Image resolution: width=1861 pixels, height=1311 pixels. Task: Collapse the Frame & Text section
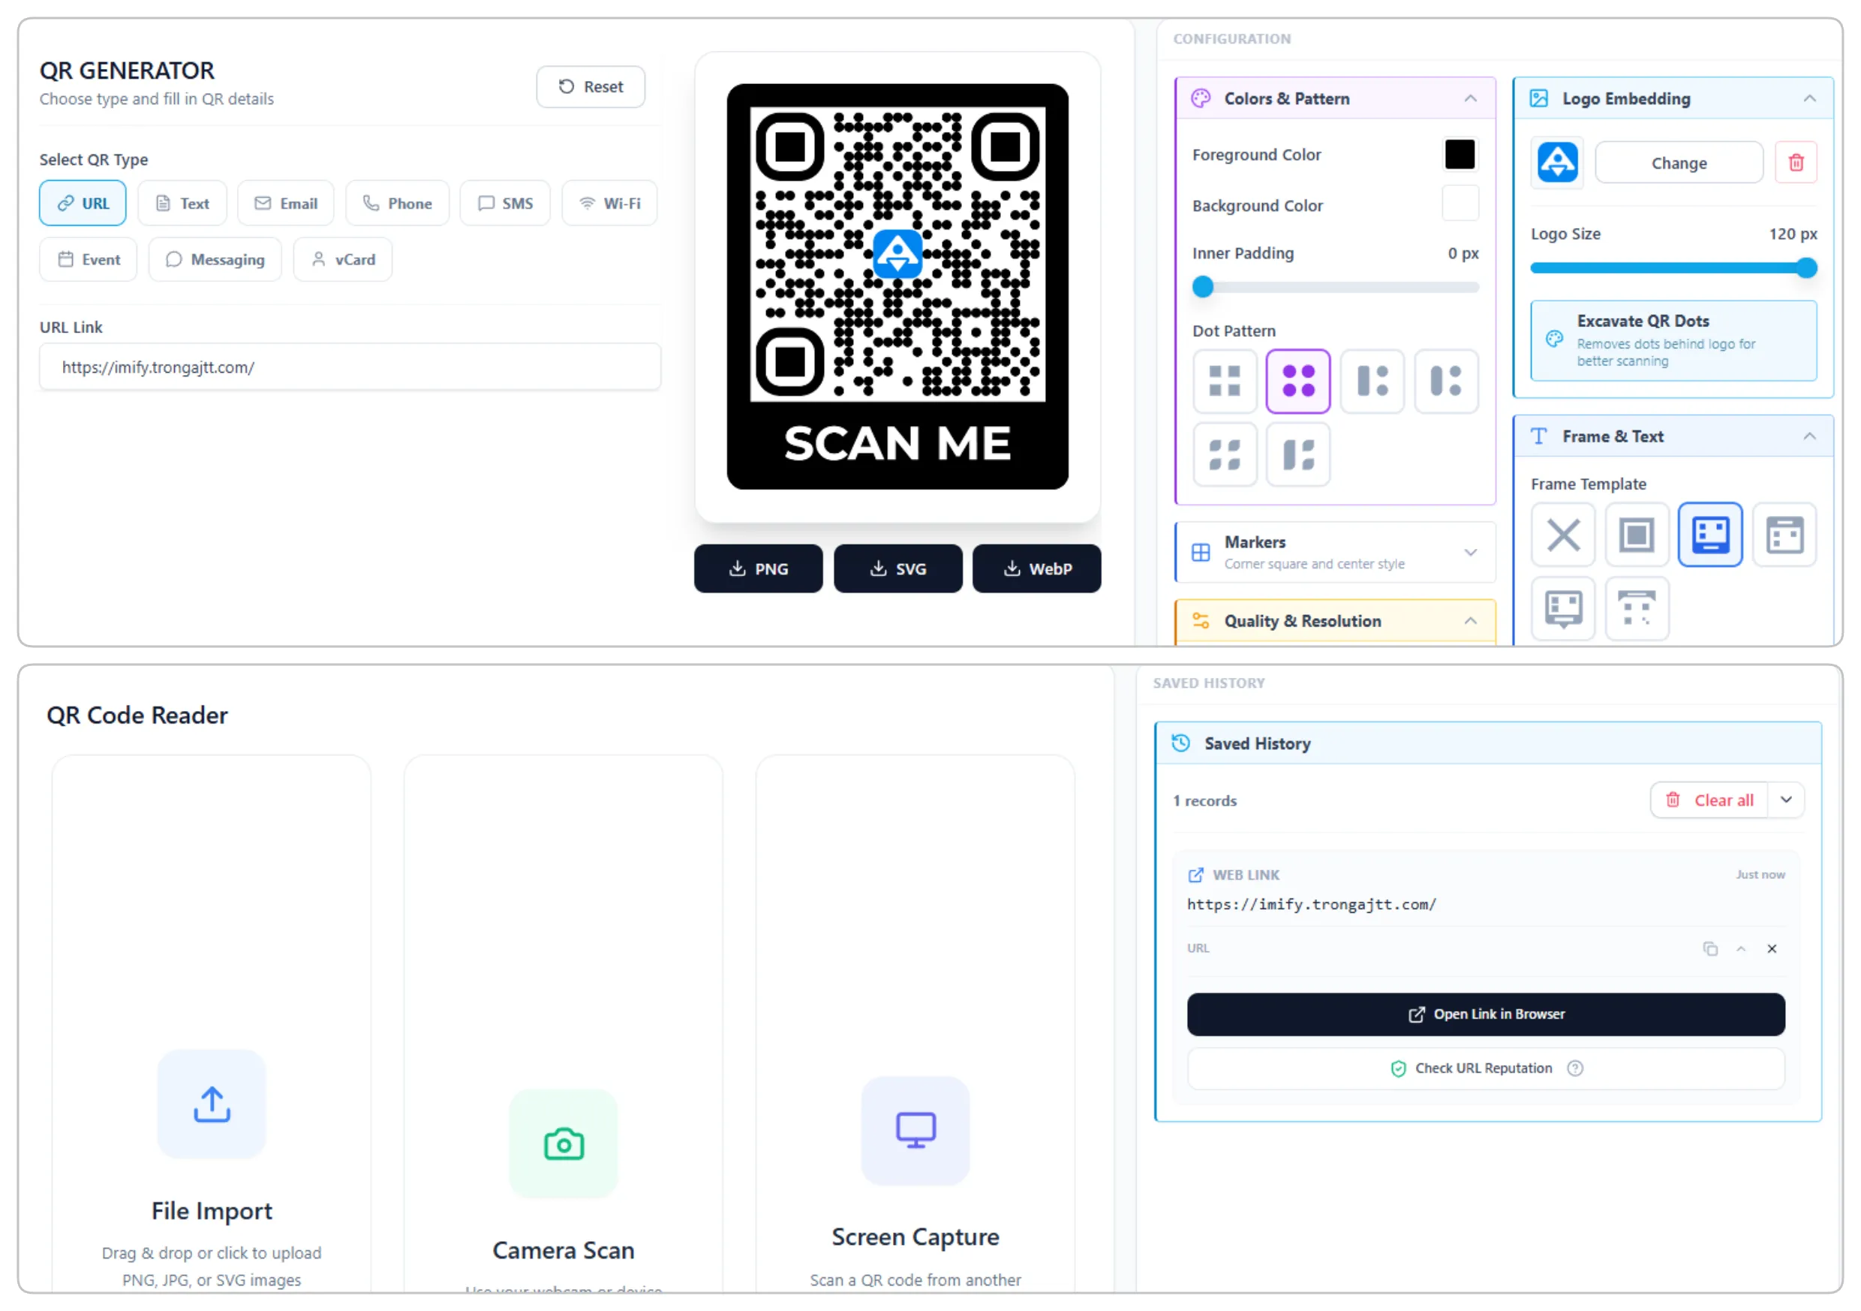pyautogui.click(x=1809, y=436)
